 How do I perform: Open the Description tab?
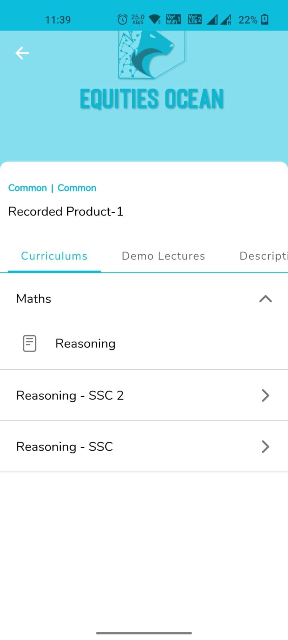coord(264,256)
